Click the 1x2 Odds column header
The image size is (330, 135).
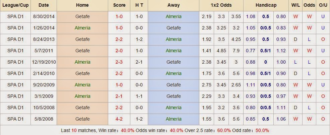(x=221, y=5)
